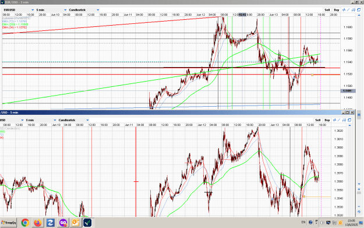Click system clock showing 23:05

pos(351,222)
